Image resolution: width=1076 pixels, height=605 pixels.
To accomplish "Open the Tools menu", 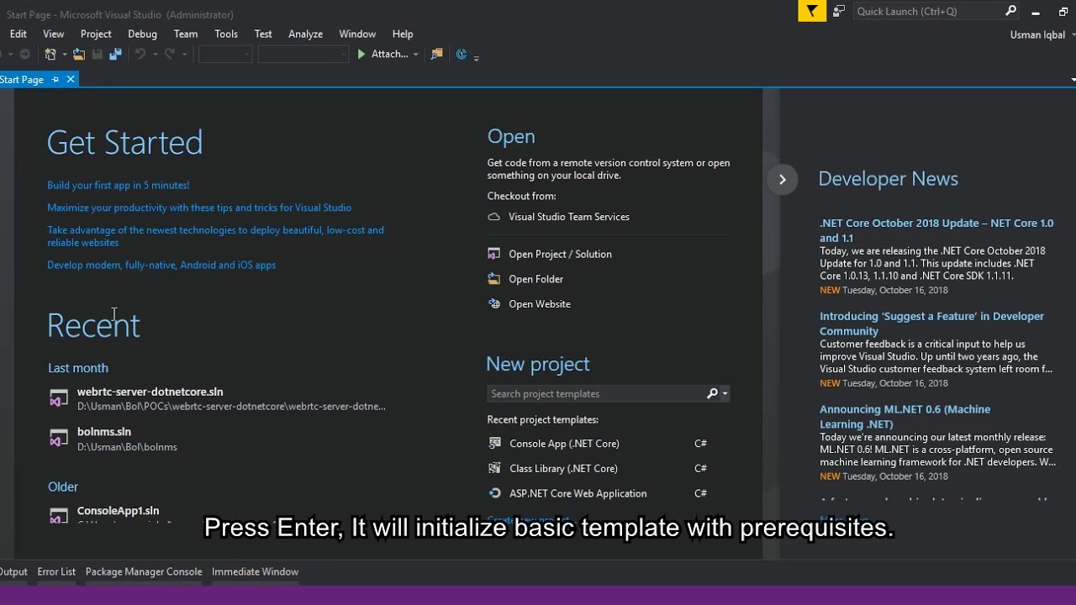I will tap(226, 34).
